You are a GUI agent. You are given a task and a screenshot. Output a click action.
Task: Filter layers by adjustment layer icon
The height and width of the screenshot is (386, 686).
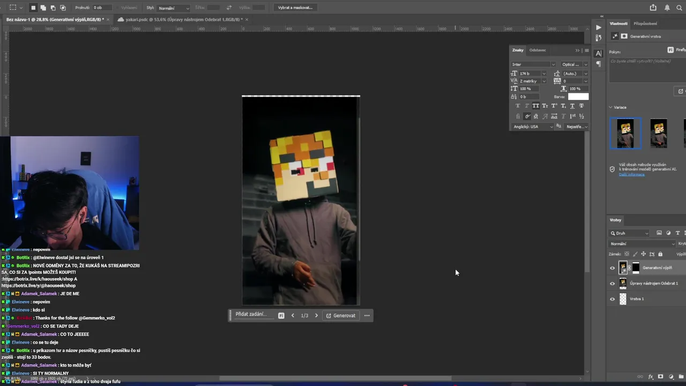[668, 233]
